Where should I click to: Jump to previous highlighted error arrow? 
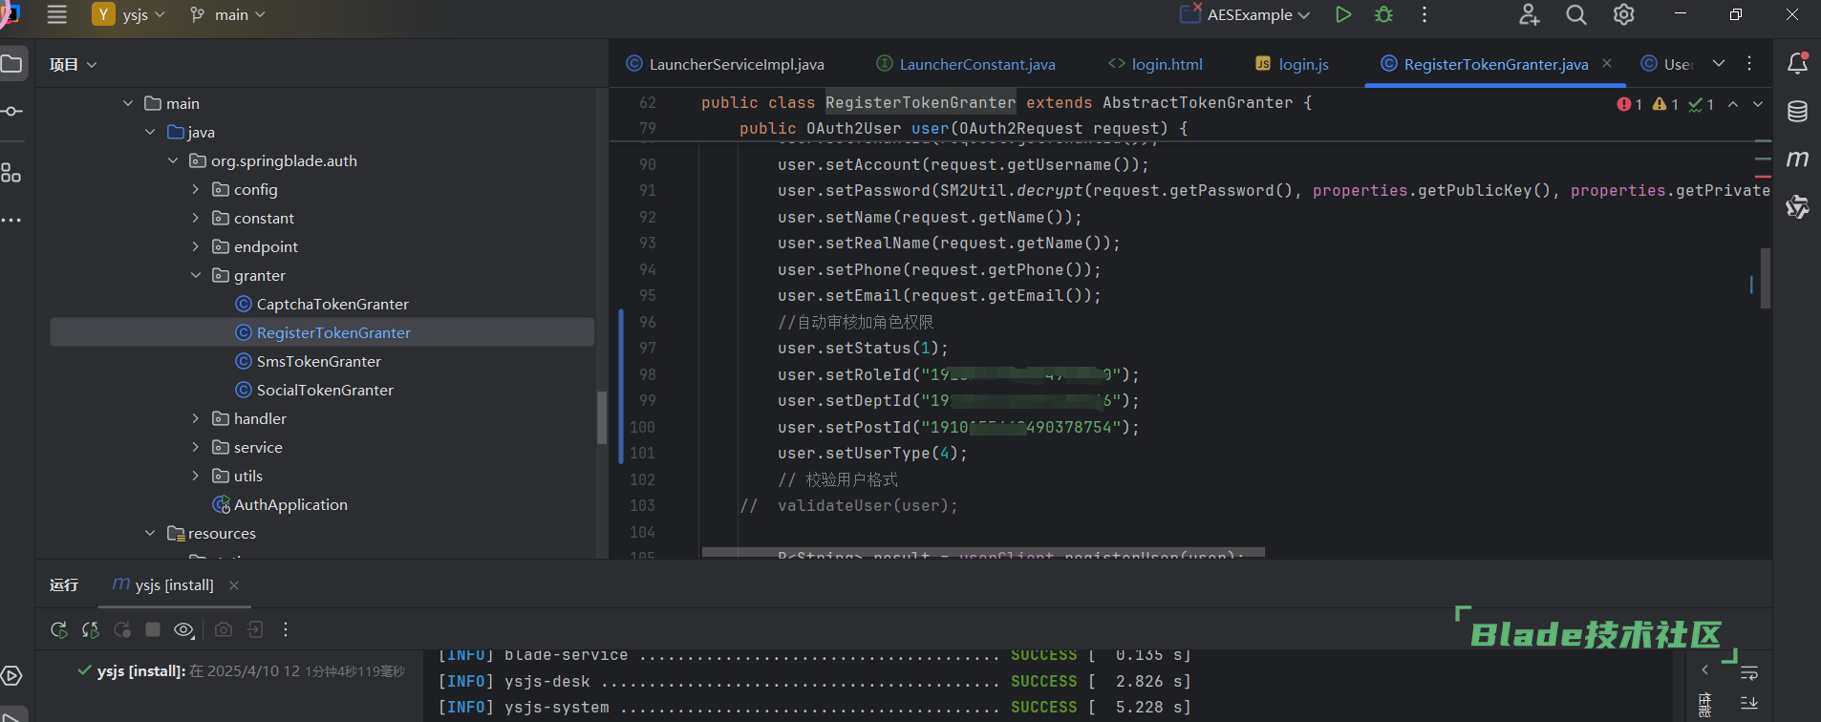tap(1733, 104)
